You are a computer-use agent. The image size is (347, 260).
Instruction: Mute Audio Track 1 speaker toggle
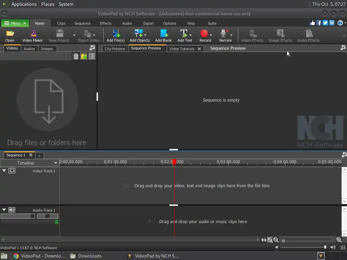point(12,210)
